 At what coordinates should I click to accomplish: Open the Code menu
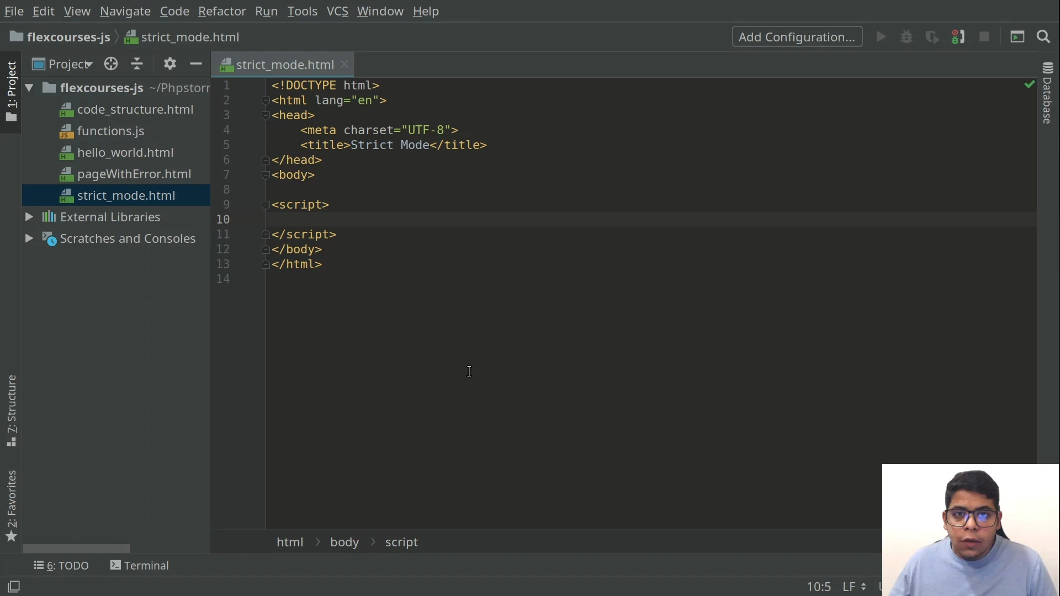pos(174,11)
